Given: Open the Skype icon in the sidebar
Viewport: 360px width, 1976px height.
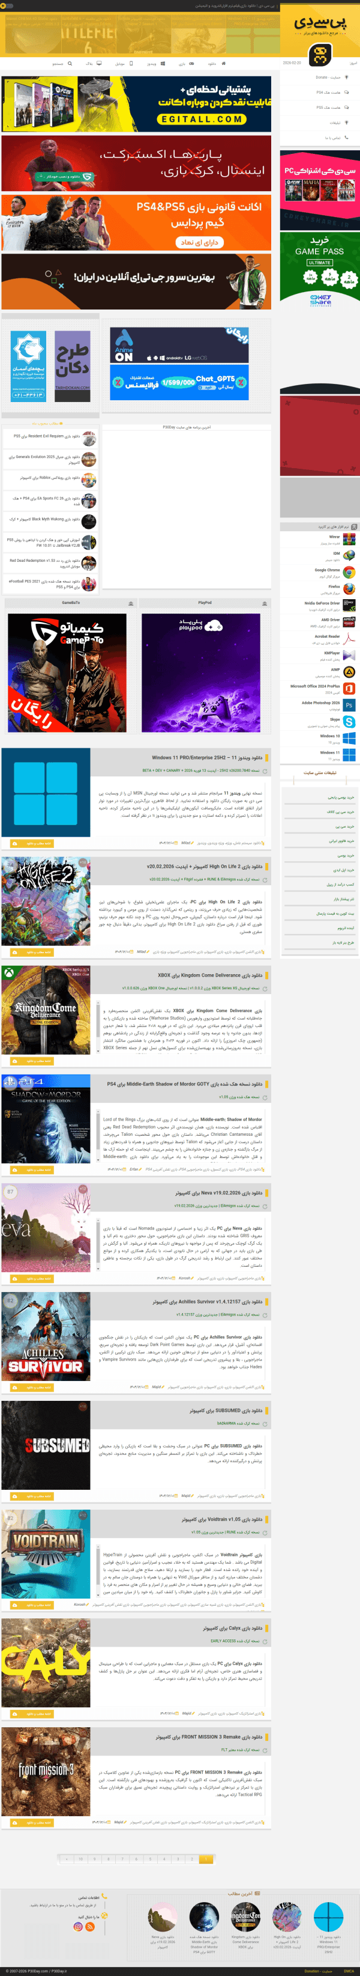Looking at the screenshot, I should coord(349,722).
